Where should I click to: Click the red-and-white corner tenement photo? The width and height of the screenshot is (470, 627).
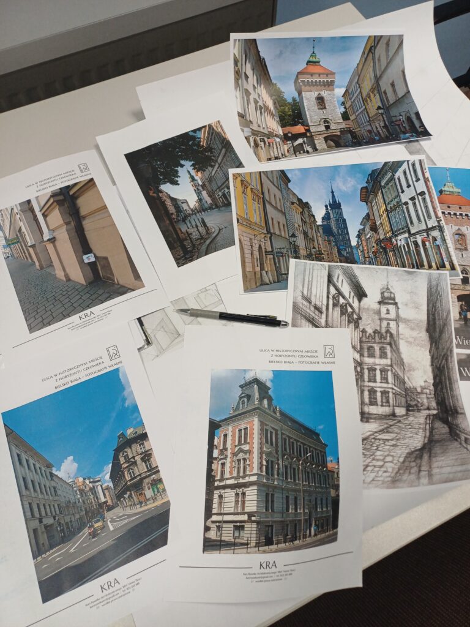[271, 461]
